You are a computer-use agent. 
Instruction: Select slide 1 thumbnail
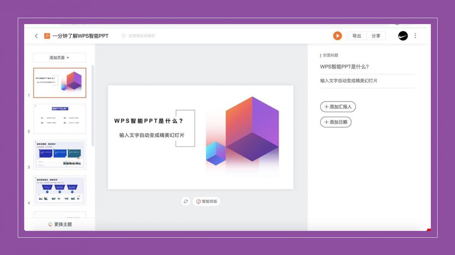point(60,83)
